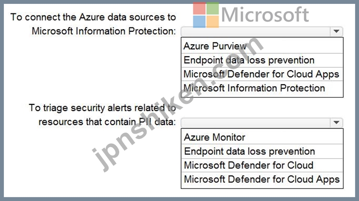The height and width of the screenshot is (201, 359).
Task: Select Azure Monitor option
Action: [x=262, y=137]
